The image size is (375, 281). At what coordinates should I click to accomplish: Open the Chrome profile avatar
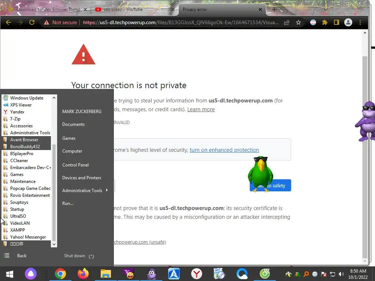point(348,22)
